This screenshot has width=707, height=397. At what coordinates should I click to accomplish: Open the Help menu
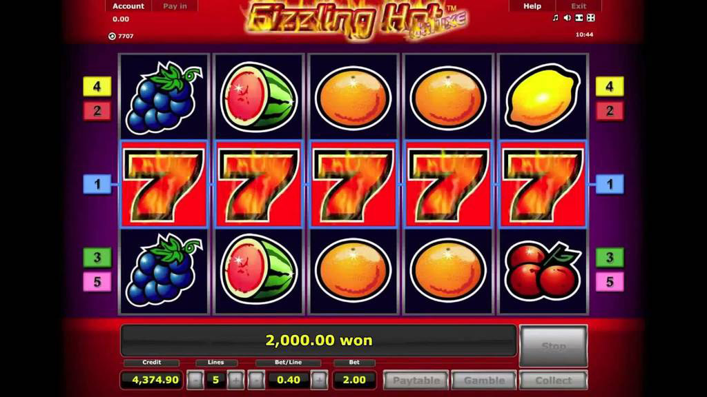coord(532,6)
